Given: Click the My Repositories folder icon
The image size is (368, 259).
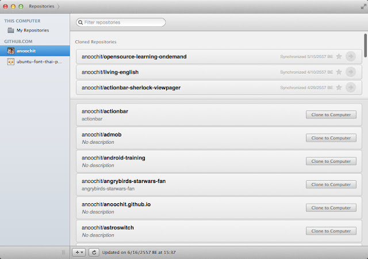Looking at the screenshot, I should pos(10,30).
